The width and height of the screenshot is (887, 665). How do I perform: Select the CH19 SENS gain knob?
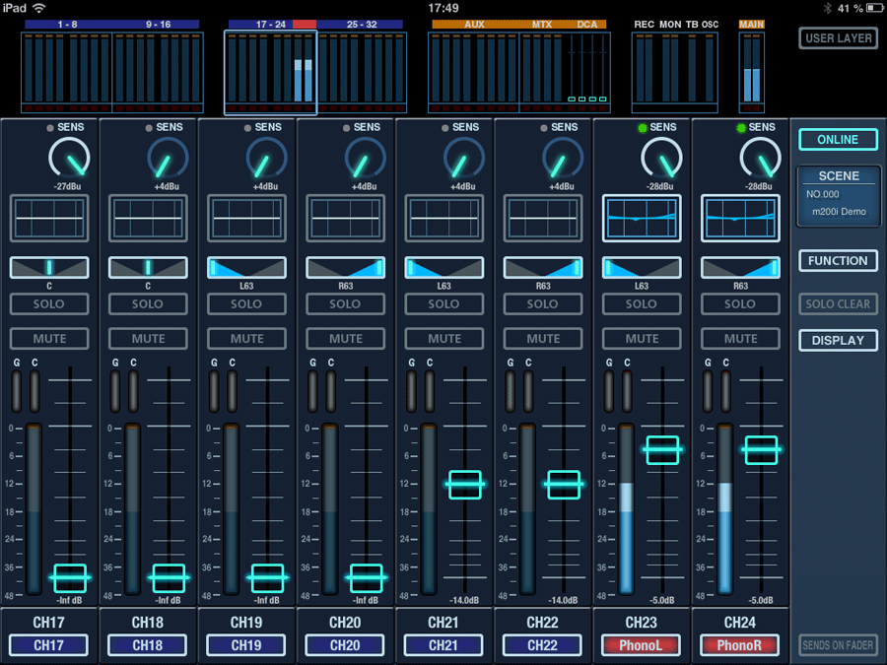pyautogui.click(x=266, y=159)
